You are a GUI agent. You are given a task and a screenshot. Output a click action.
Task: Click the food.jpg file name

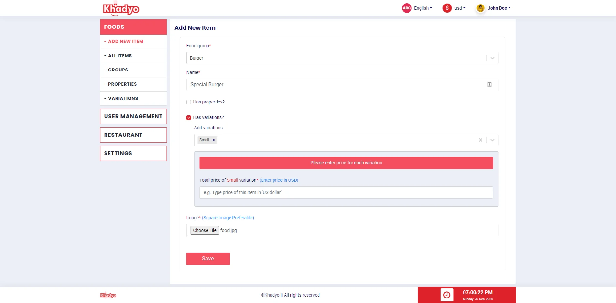tap(229, 230)
